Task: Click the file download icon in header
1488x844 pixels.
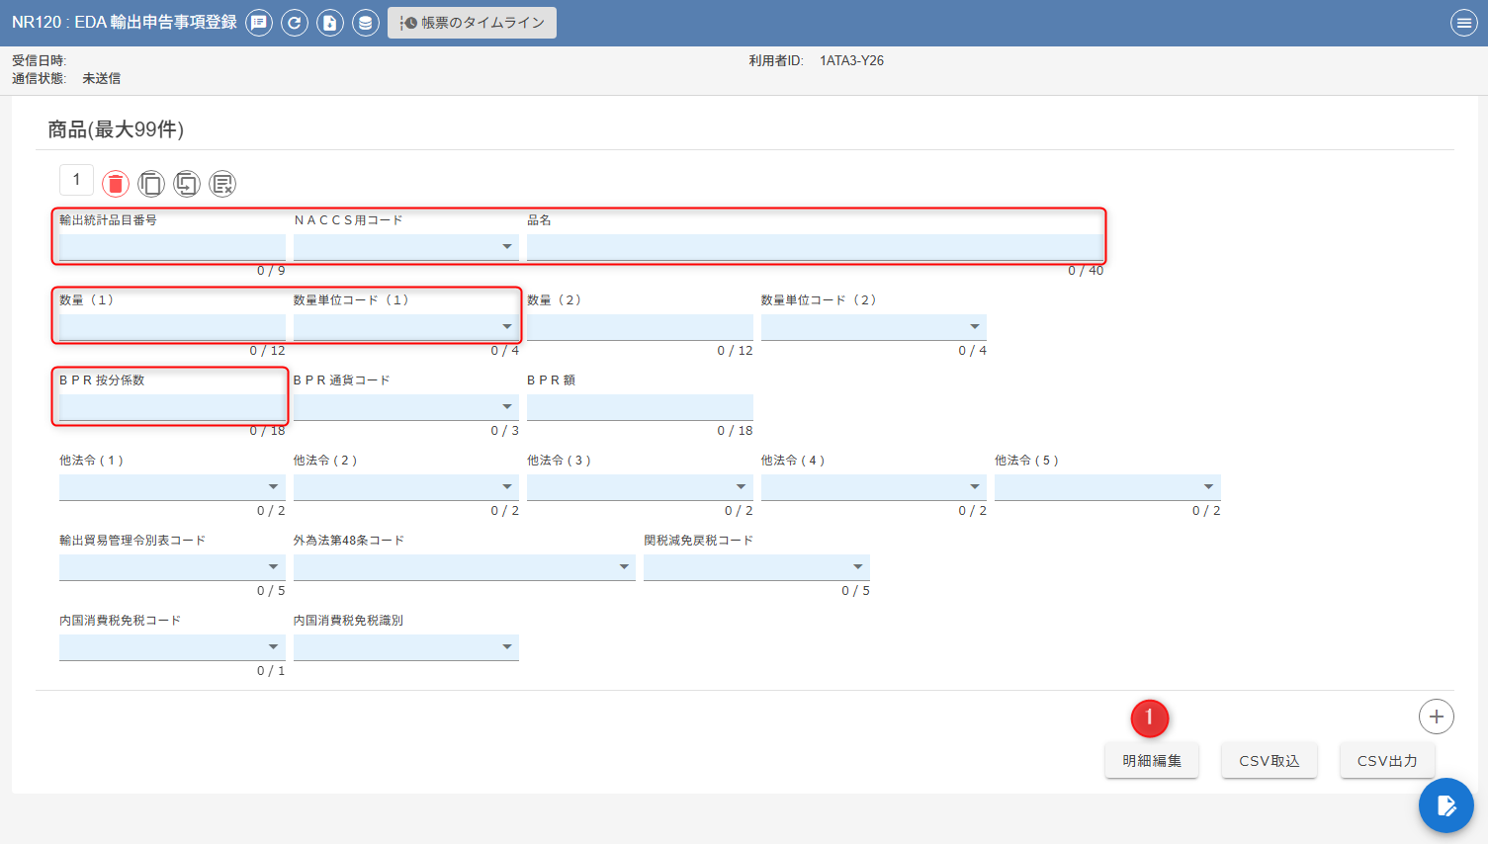Action: 330,23
